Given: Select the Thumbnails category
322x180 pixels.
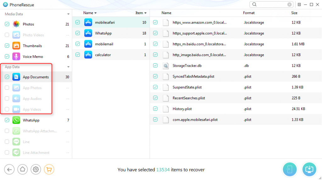Looking at the screenshot, I should pos(32,46).
